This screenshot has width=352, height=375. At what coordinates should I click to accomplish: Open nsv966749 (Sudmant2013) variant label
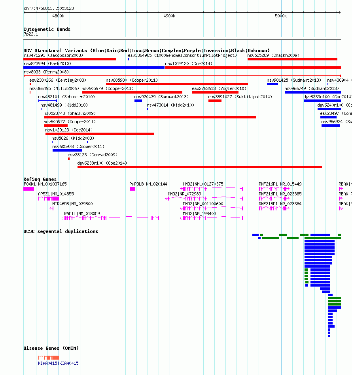pyautogui.click(x=312, y=88)
